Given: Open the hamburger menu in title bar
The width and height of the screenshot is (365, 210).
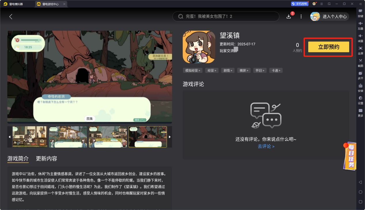Looking at the screenshot, I should tap(321, 4).
